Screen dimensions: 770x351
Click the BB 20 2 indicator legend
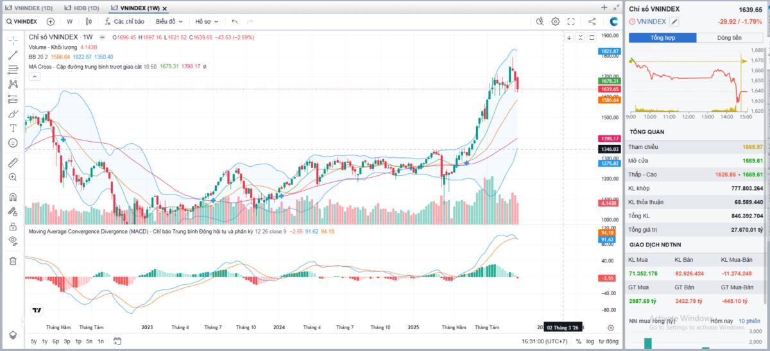tap(37, 56)
